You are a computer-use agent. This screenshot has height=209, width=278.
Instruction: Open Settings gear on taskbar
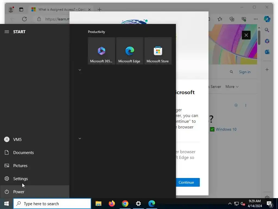[x=138, y=204]
